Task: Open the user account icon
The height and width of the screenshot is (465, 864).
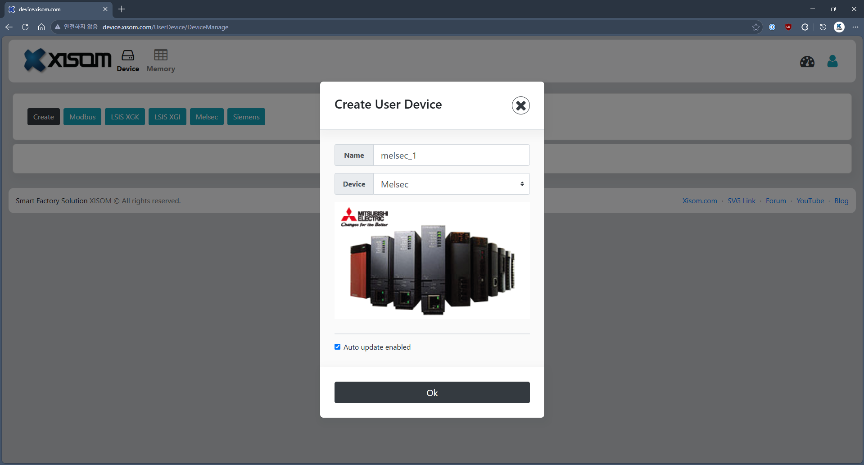Action: coord(832,61)
